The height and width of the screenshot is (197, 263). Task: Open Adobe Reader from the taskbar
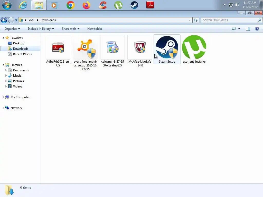(150, 5)
